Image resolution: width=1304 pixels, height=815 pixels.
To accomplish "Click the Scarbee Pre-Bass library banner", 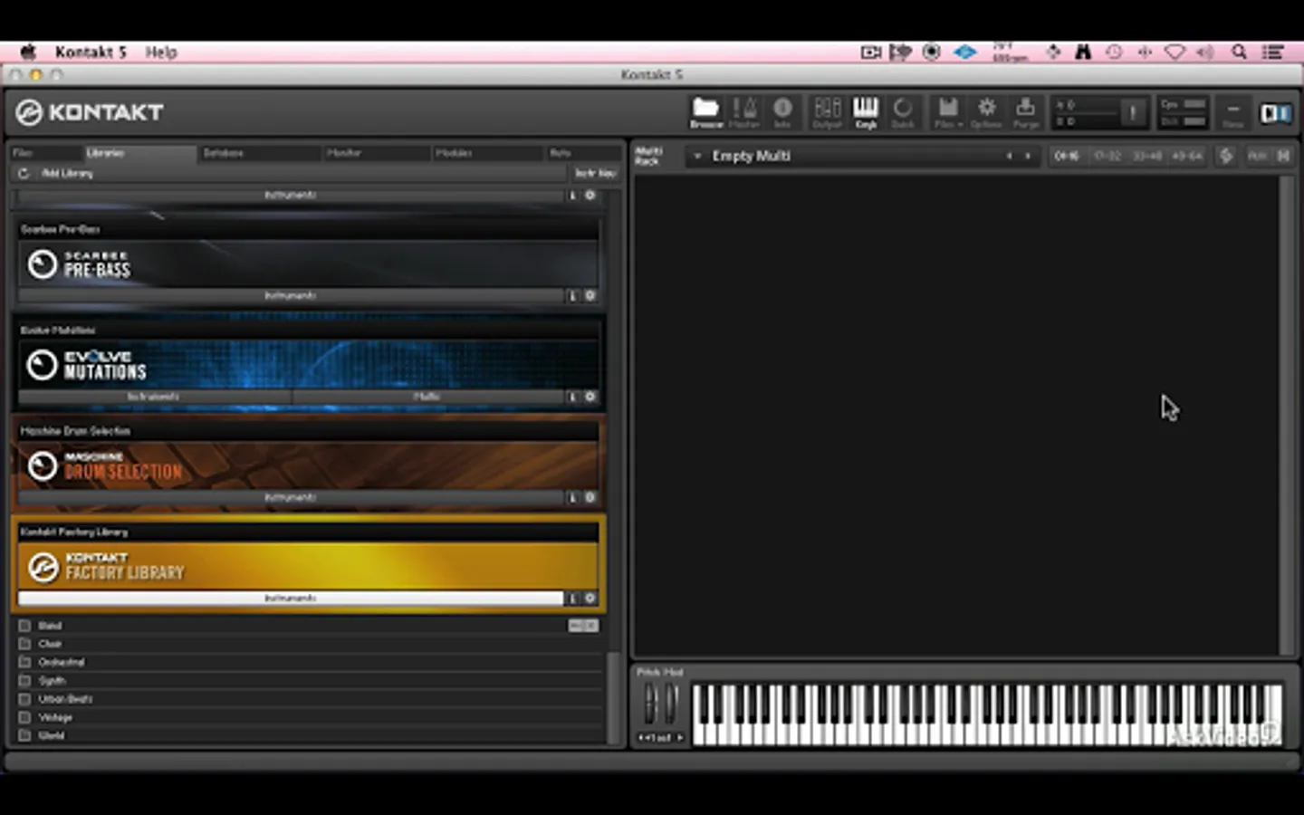I will pos(308,264).
